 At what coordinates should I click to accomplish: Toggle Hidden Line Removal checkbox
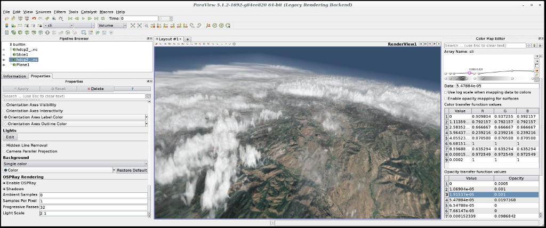pos(4,145)
